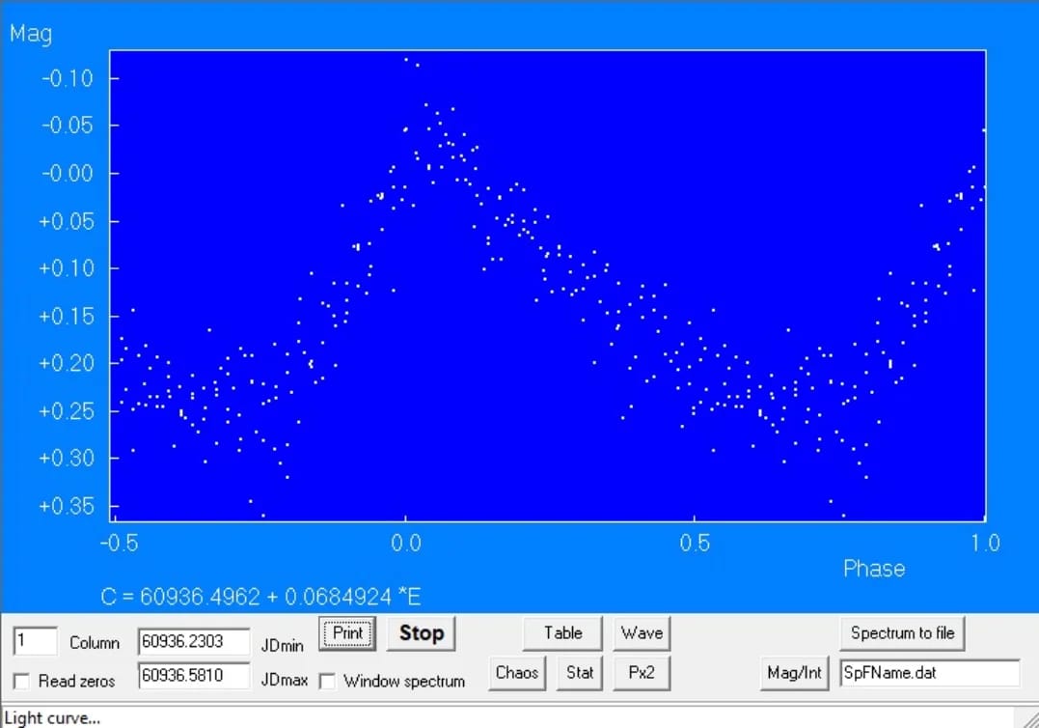Toggle the Window spectrum checkbox

[x=328, y=682]
